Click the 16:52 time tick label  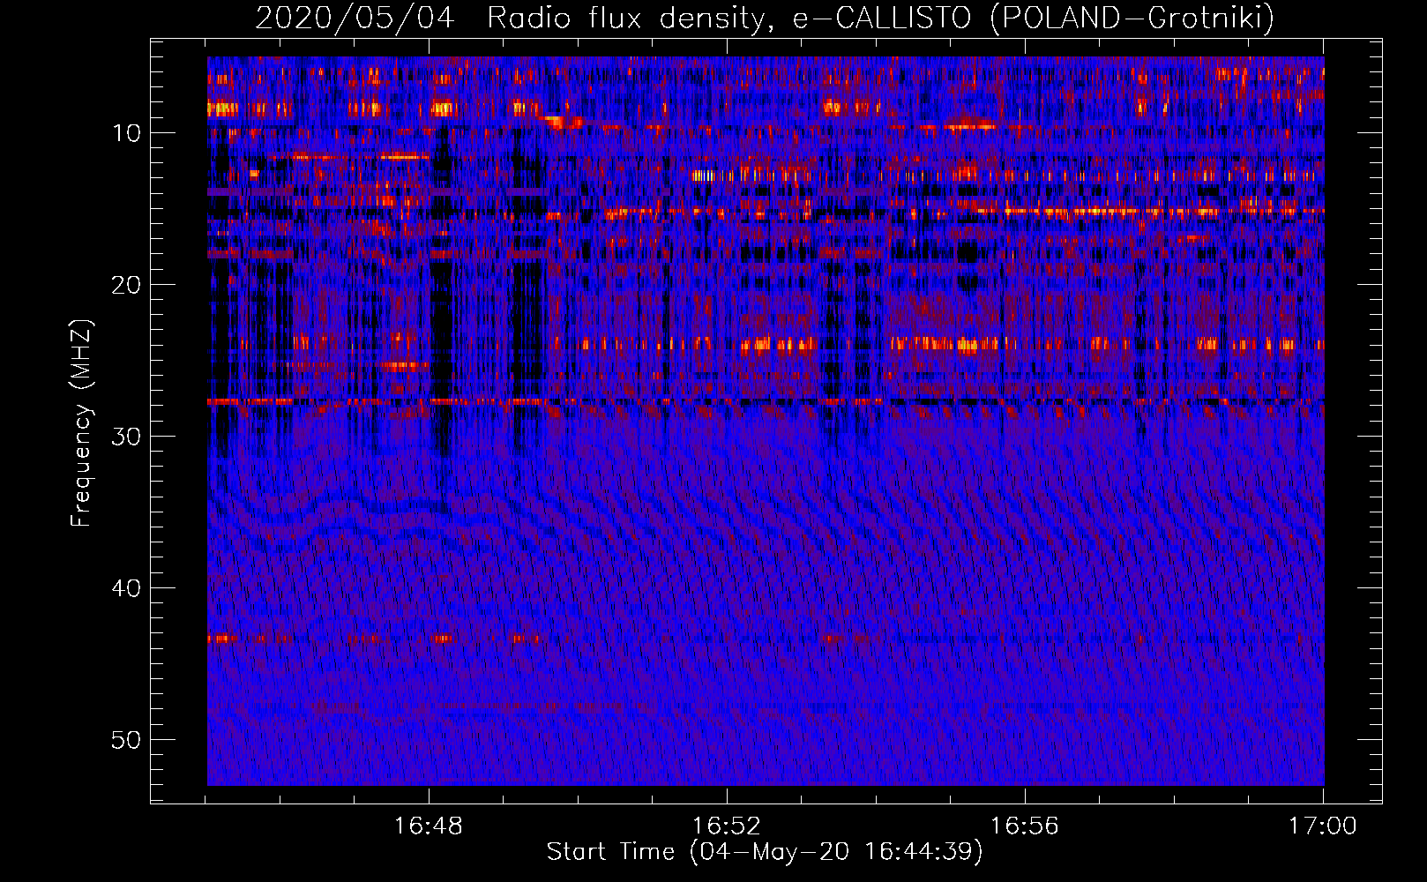coord(727,826)
